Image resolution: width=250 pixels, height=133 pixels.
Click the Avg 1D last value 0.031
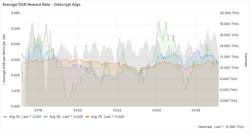37,117
